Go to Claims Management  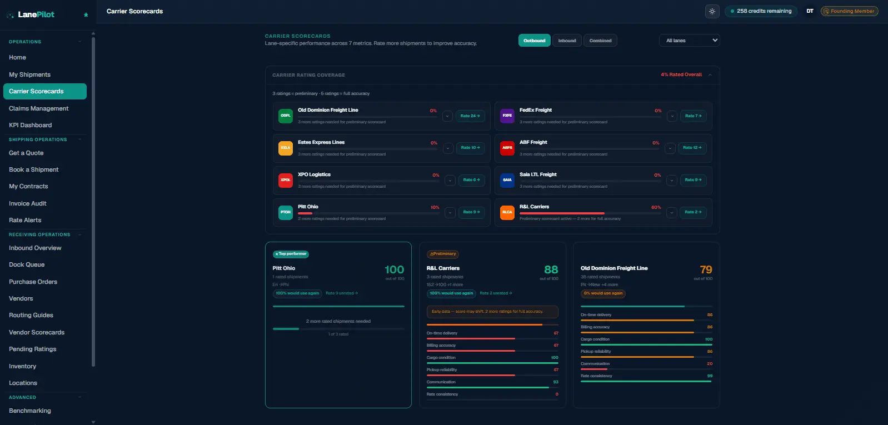pyautogui.click(x=45, y=108)
